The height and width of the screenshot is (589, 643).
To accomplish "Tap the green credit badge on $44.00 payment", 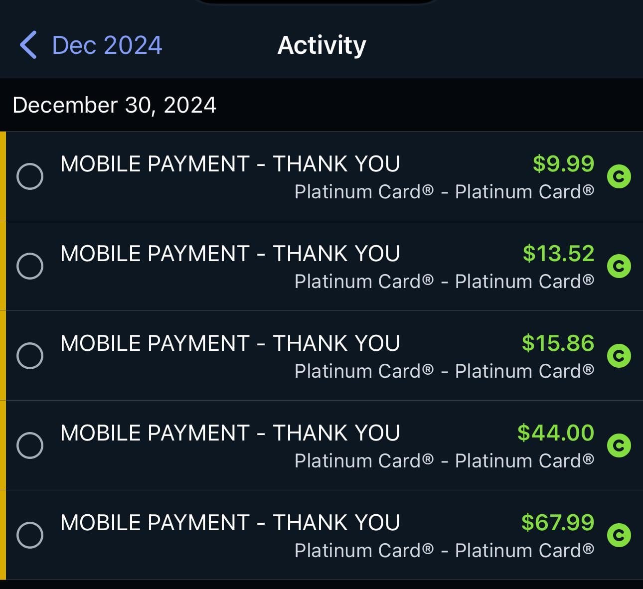I will [620, 444].
